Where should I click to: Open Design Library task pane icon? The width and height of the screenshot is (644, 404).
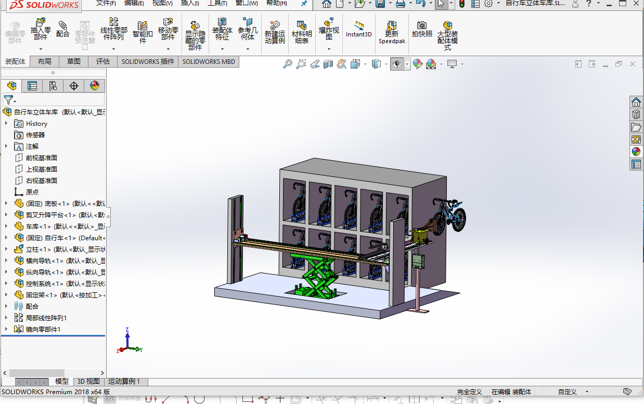(x=636, y=114)
